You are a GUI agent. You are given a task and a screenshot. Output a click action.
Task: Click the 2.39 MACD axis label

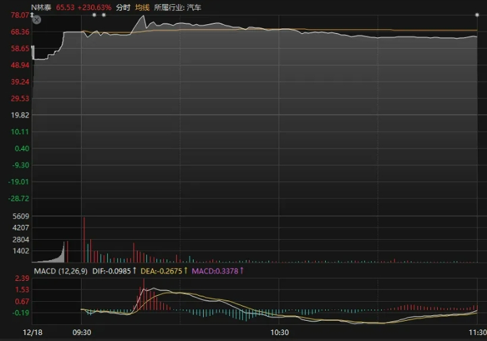pos(22,278)
